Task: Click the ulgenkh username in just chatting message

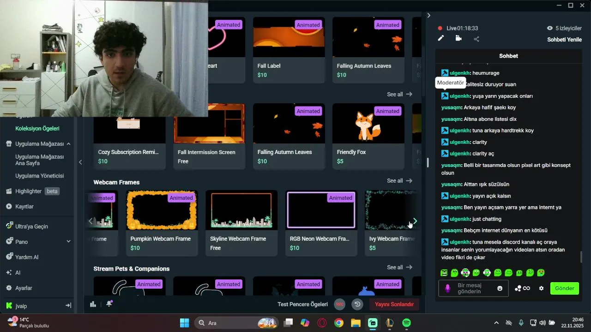Action: coord(460,219)
